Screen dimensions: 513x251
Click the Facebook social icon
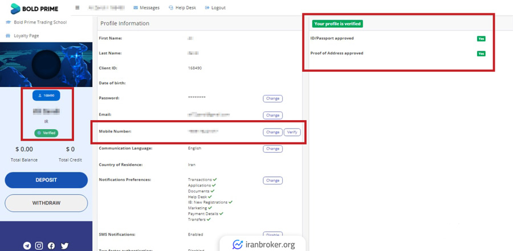coord(51,246)
